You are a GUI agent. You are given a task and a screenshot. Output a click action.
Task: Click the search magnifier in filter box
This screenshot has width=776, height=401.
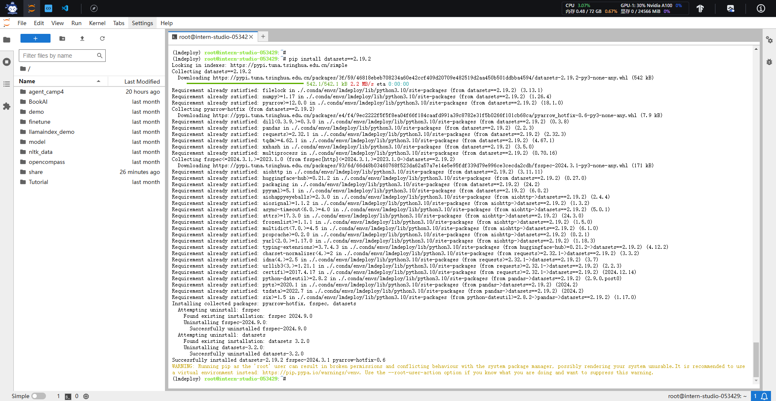100,55
